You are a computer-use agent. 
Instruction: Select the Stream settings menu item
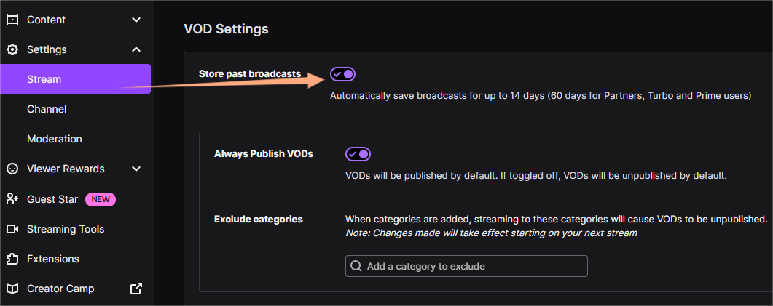(x=44, y=79)
